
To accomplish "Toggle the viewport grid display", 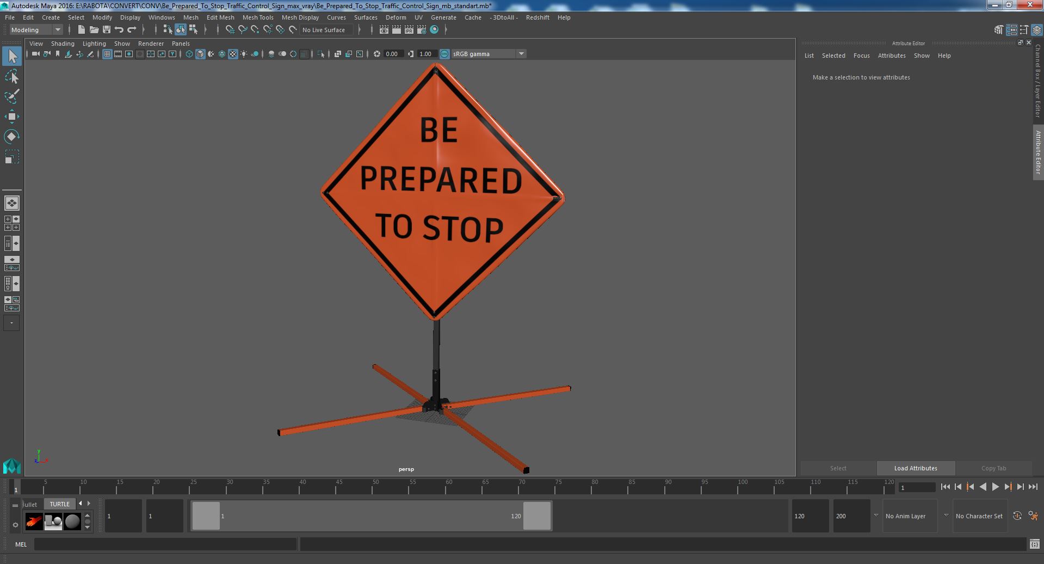I will coord(107,54).
